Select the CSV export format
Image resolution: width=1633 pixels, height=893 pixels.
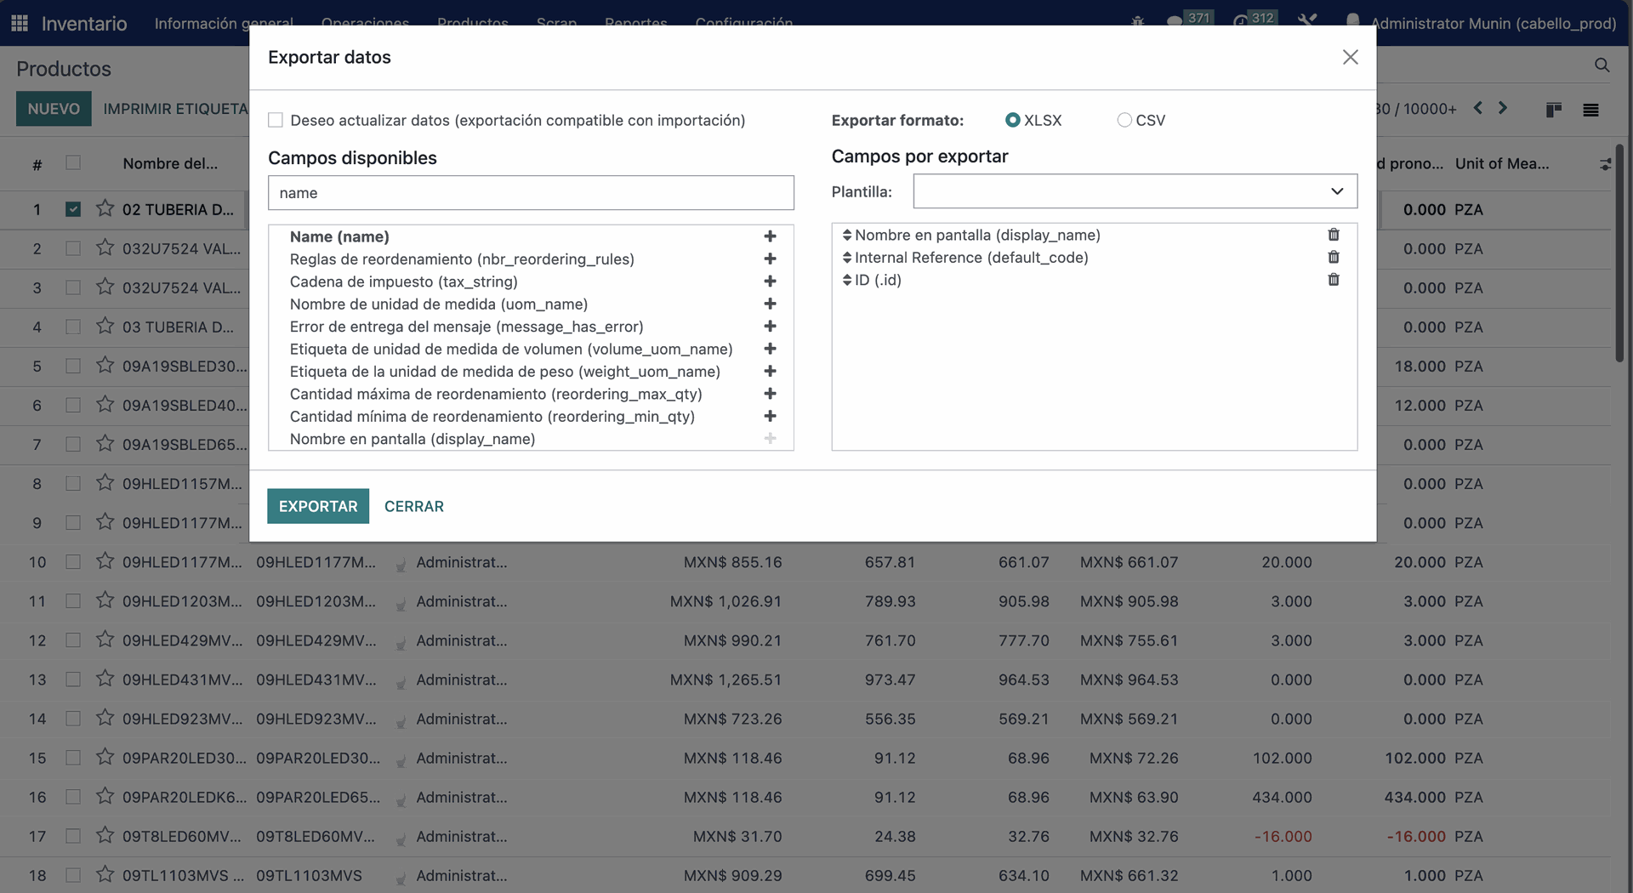point(1124,120)
